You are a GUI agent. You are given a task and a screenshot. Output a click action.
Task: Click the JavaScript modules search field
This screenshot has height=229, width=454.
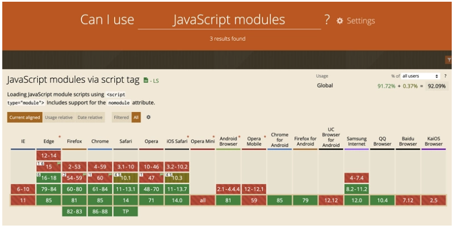[x=229, y=21]
